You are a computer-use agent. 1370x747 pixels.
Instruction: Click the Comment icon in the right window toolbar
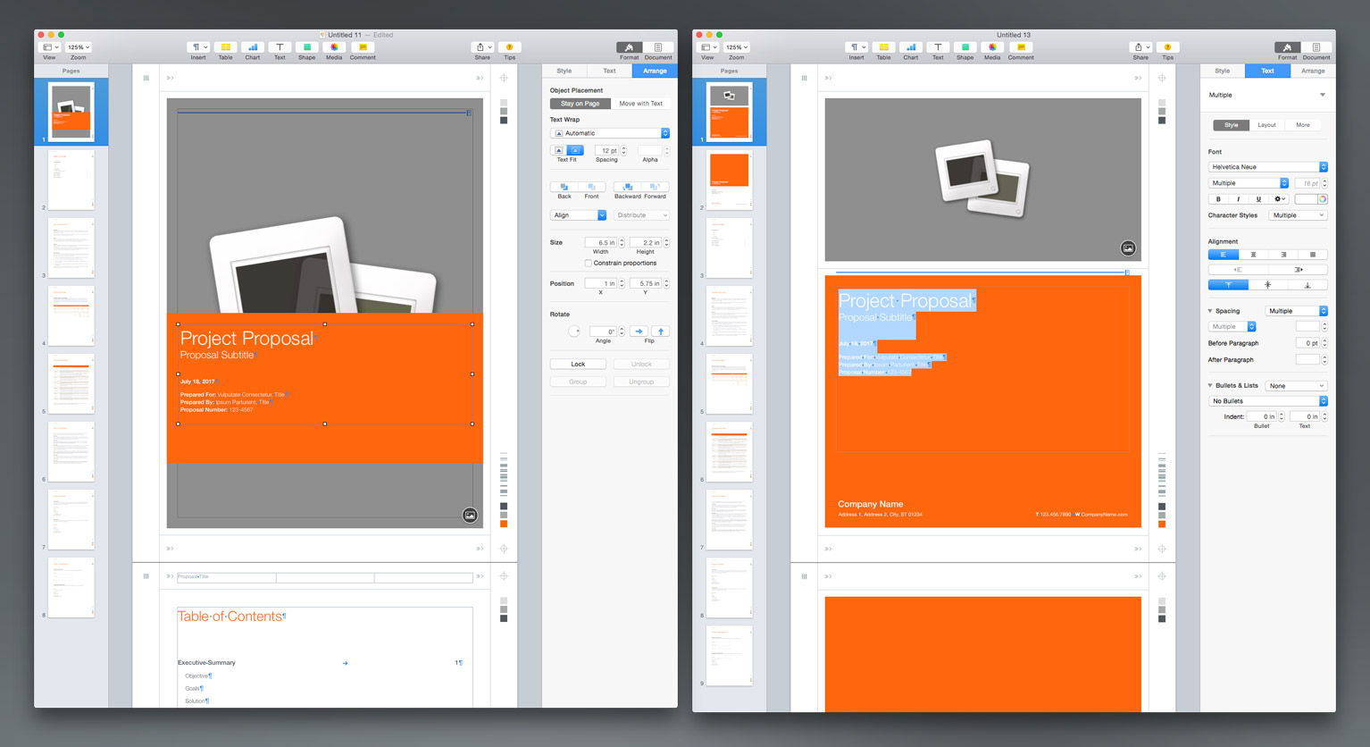pyautogui.click(x=1020, y=47)
